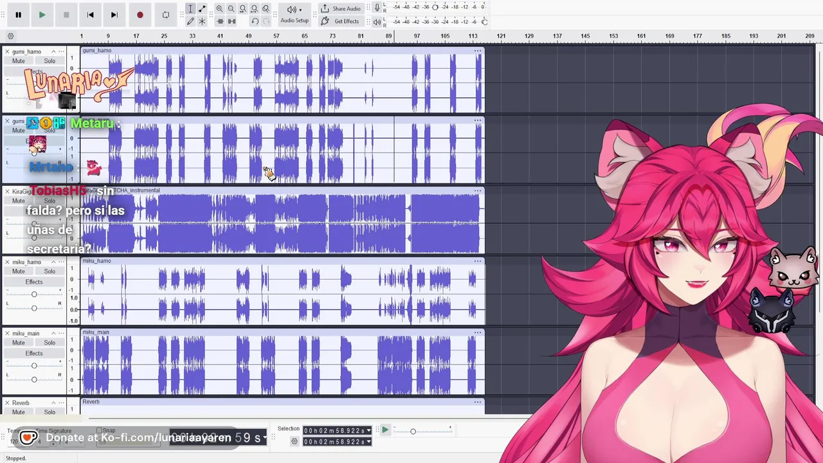Close the Reverb track
The width and height of the screenshot is (823, 463).
tap(7, 403)
